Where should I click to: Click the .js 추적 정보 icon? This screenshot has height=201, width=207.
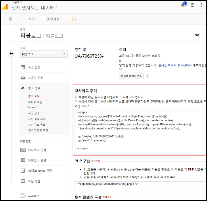[23, 88]
